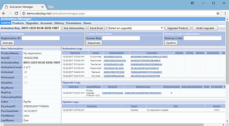The width and height of the screenshot is (229, 126).
Task: Open registration ID link in Replaced row
Action: pyautogui.click(x=114, y=72)
